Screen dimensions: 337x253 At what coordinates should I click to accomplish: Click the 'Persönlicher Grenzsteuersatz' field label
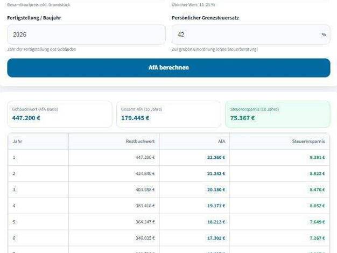point(205,18)
